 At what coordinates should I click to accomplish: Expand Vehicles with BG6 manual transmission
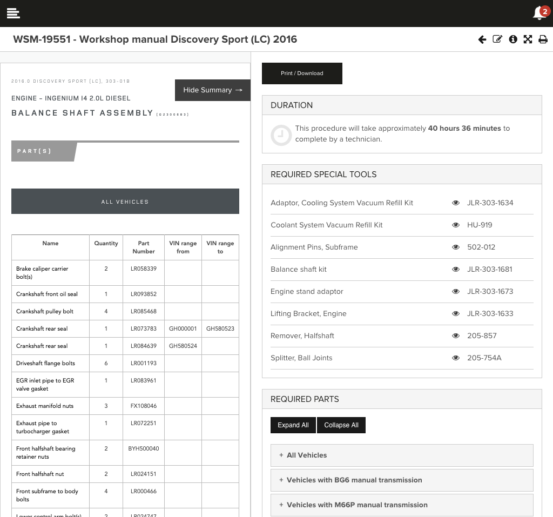coord(401,480)
